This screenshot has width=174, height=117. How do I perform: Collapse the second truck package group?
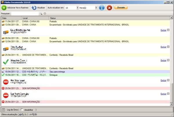(168, 47)
